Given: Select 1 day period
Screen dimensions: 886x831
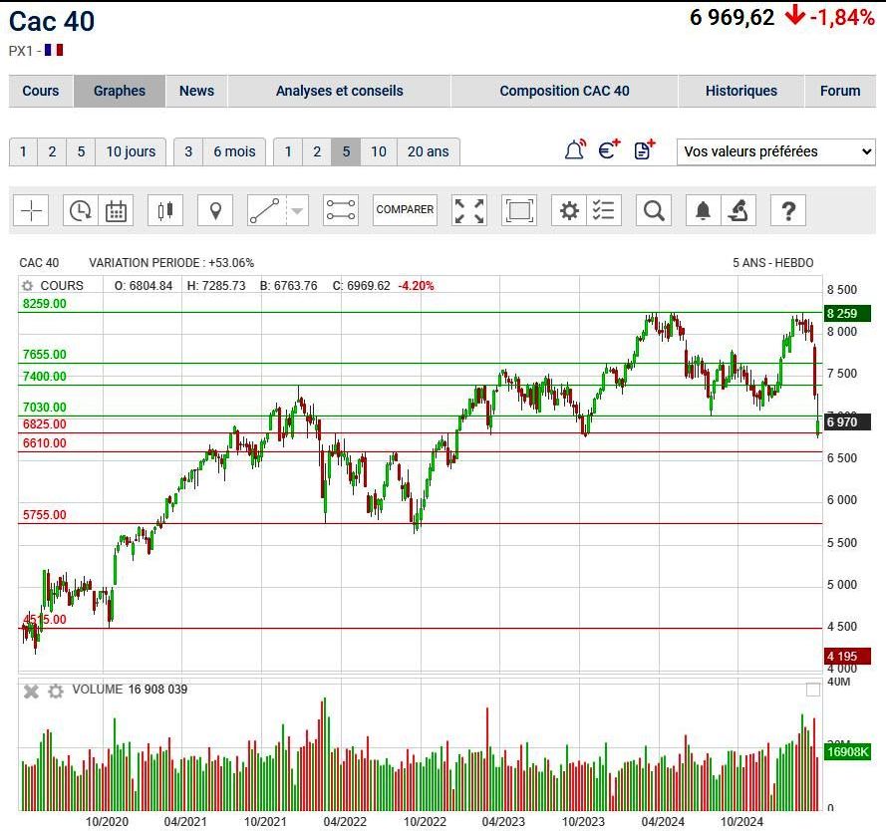Looking at the screenshot, I should point(23,151).
